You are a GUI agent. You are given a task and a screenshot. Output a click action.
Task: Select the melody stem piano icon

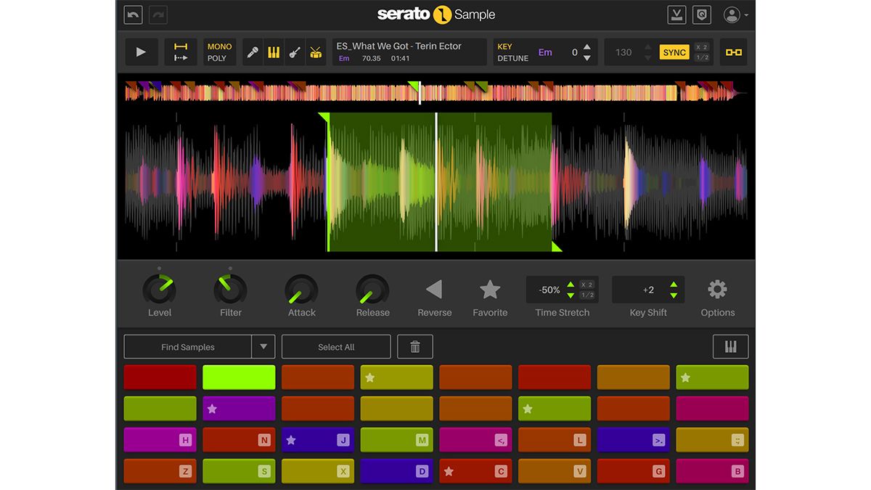point(274,52)
